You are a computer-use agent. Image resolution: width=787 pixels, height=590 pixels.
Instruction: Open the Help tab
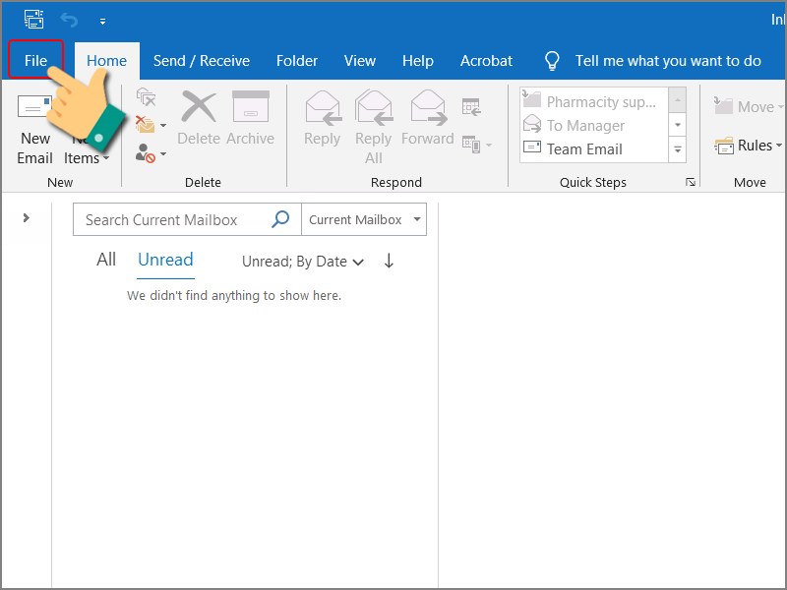tap(417, 61)
